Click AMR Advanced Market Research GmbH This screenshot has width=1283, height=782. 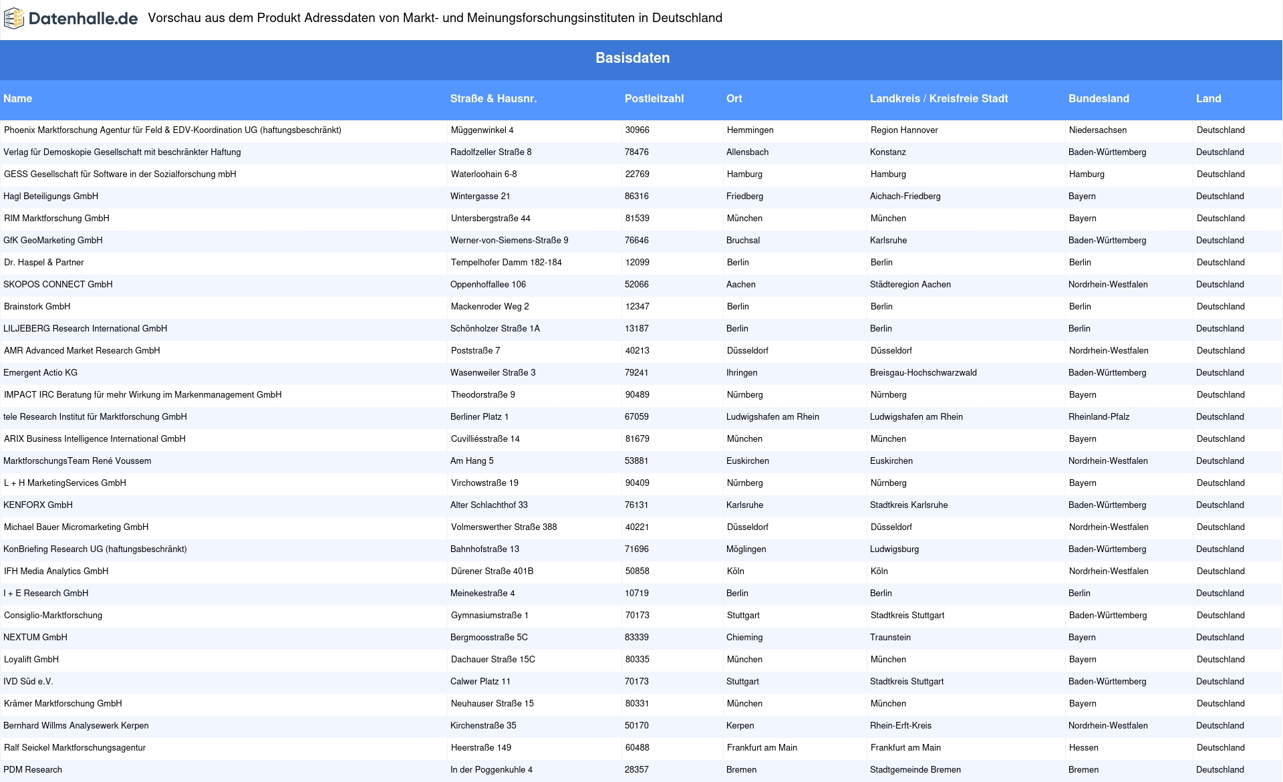[x=82, y=351]
